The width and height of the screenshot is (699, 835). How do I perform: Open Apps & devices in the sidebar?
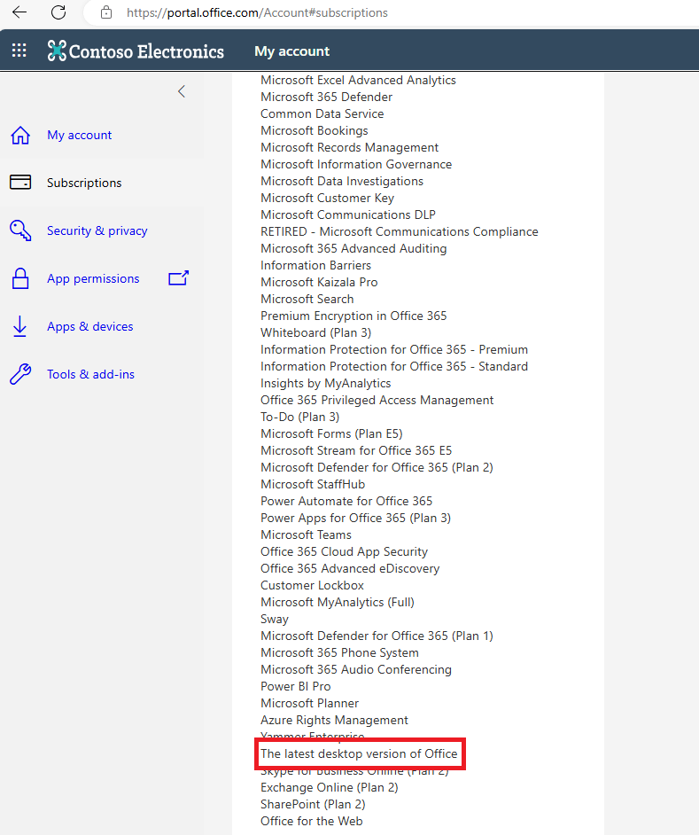click(90, 327)
